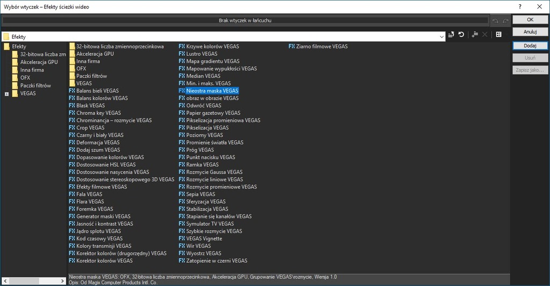Select OFX folder in the left tree

[25, 77]
